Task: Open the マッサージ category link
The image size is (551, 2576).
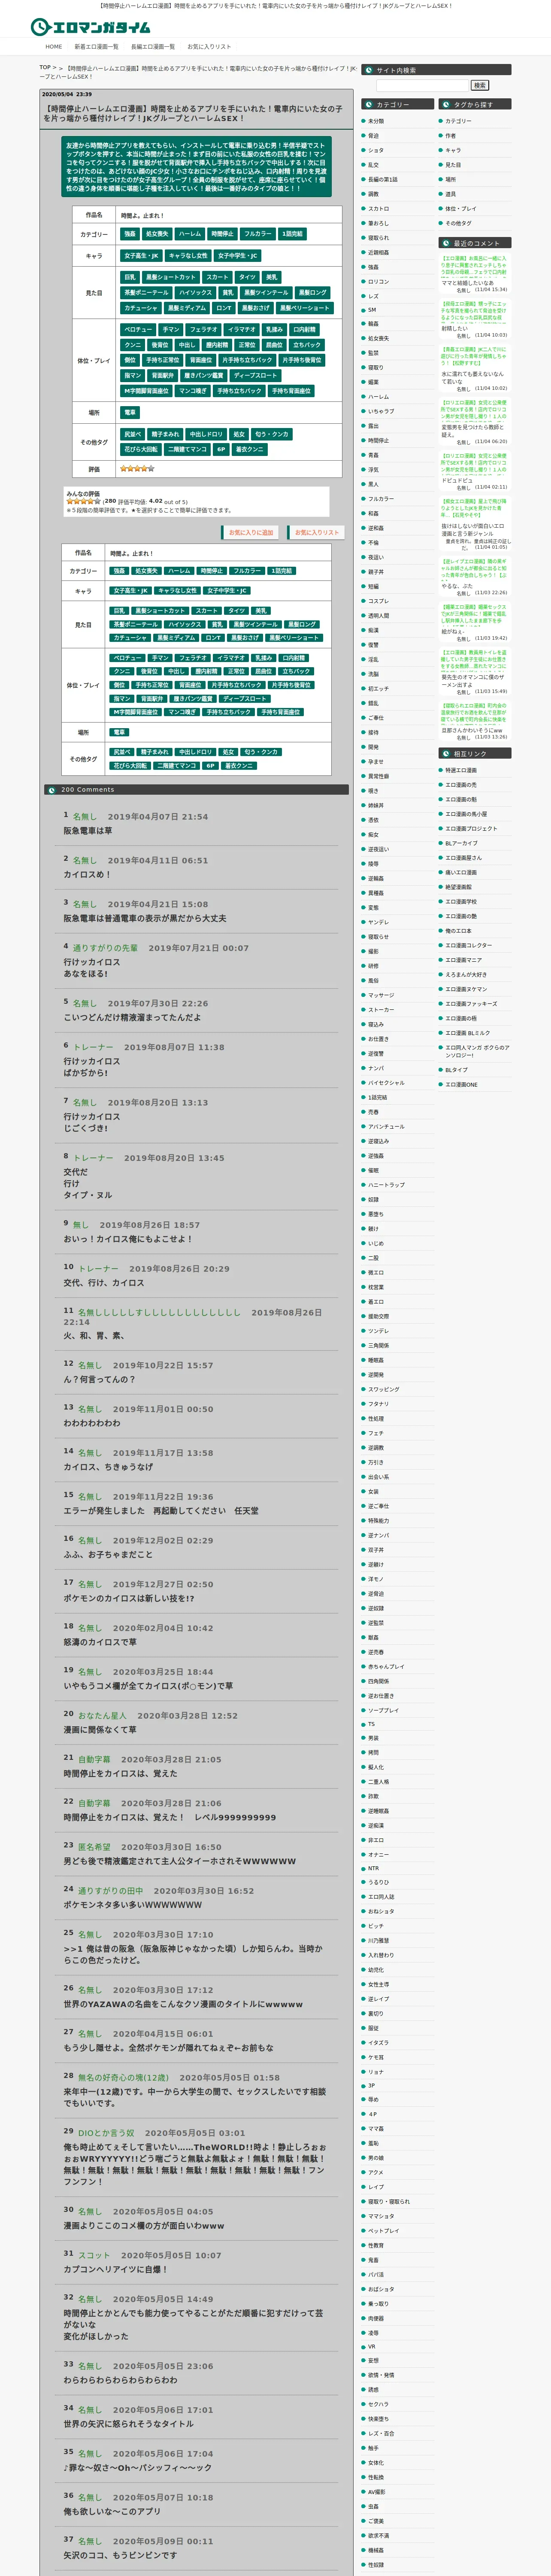Action: (380, 995)
